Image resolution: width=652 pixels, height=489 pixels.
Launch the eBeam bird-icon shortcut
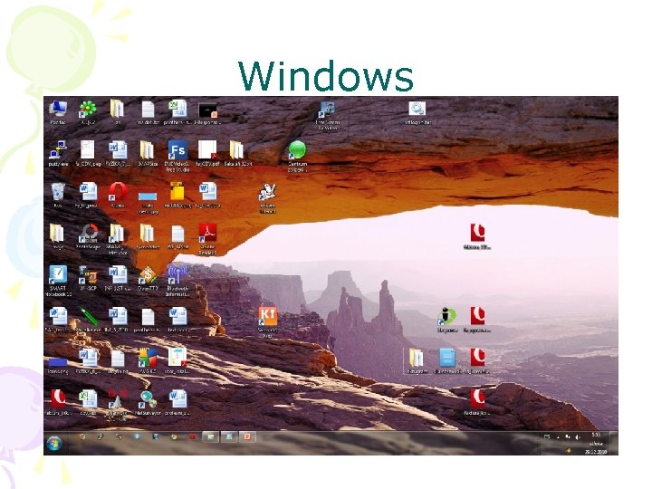pos(267,198)
